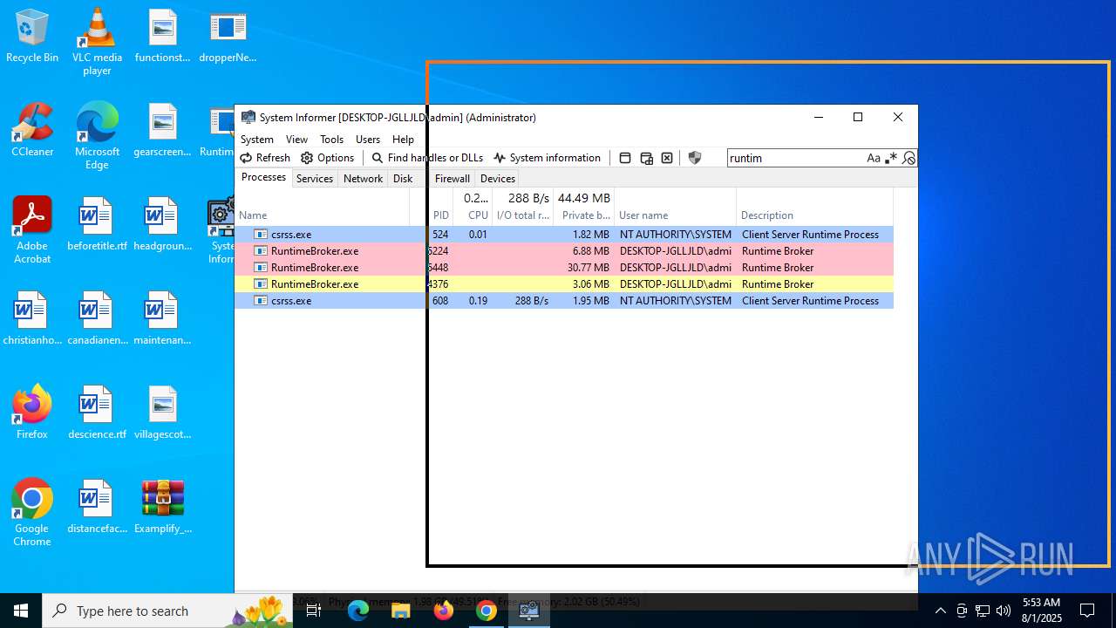Open System Informer taskbar button

tap(528, 611)
